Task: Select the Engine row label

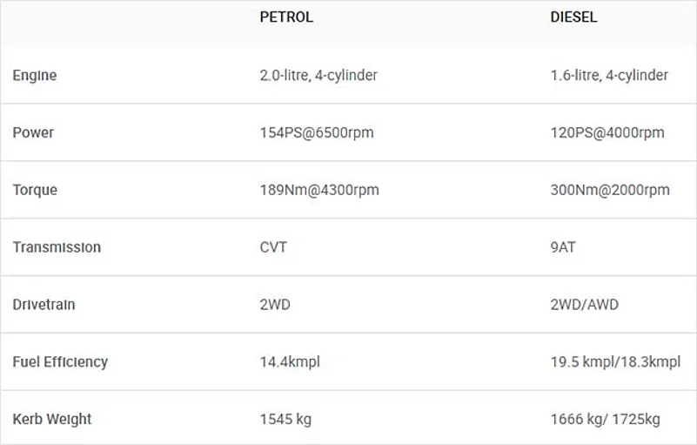Action: tap(35, 76)
